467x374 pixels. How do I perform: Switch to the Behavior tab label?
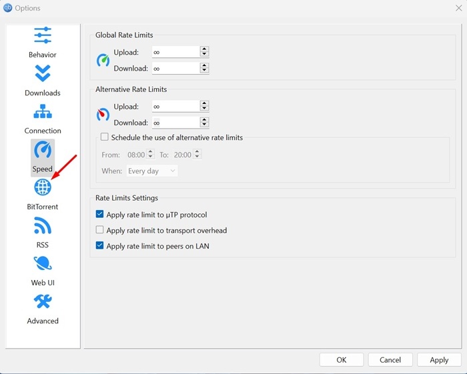pyautogui.click(x=43, y=55)
